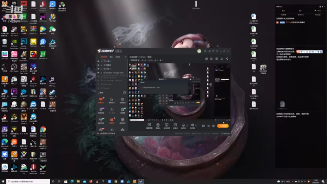Image resolution: width=327 pixels, height=184 pixels.
Task: Toggle visibility of the third source in the list
Action: 99,69
